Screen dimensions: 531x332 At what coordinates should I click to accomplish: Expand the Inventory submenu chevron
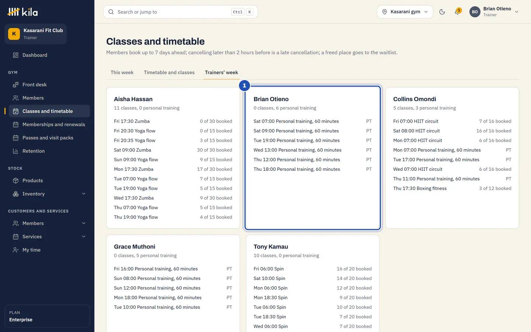[x=84, y=194]
